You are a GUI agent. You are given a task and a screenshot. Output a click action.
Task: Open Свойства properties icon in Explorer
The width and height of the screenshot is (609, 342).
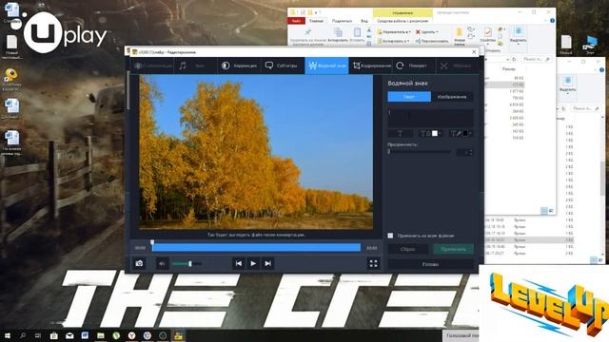[x=488, y=35]
